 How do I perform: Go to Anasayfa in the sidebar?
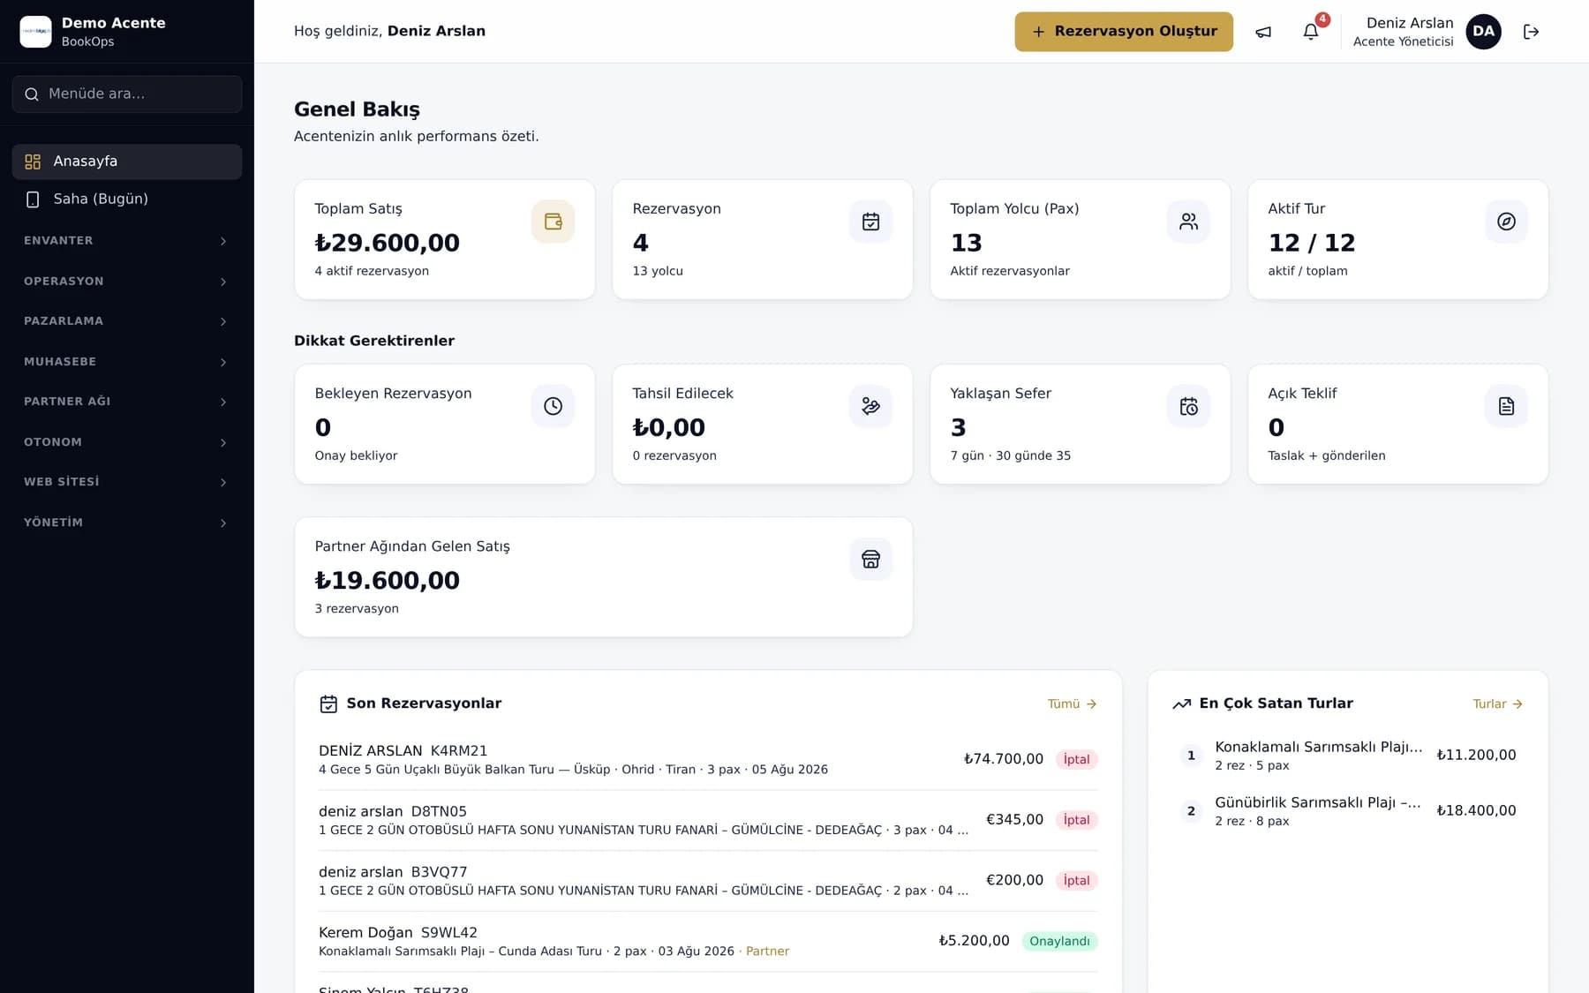pyautogui.click(x=127, y=162)
